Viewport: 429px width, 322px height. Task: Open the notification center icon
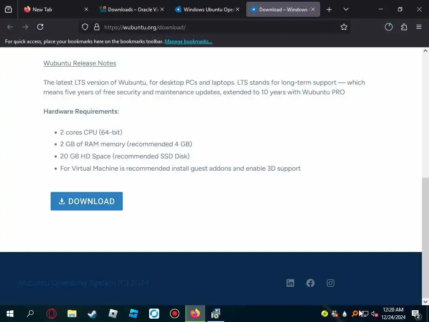pyautogui.click(x=416, y=314)
